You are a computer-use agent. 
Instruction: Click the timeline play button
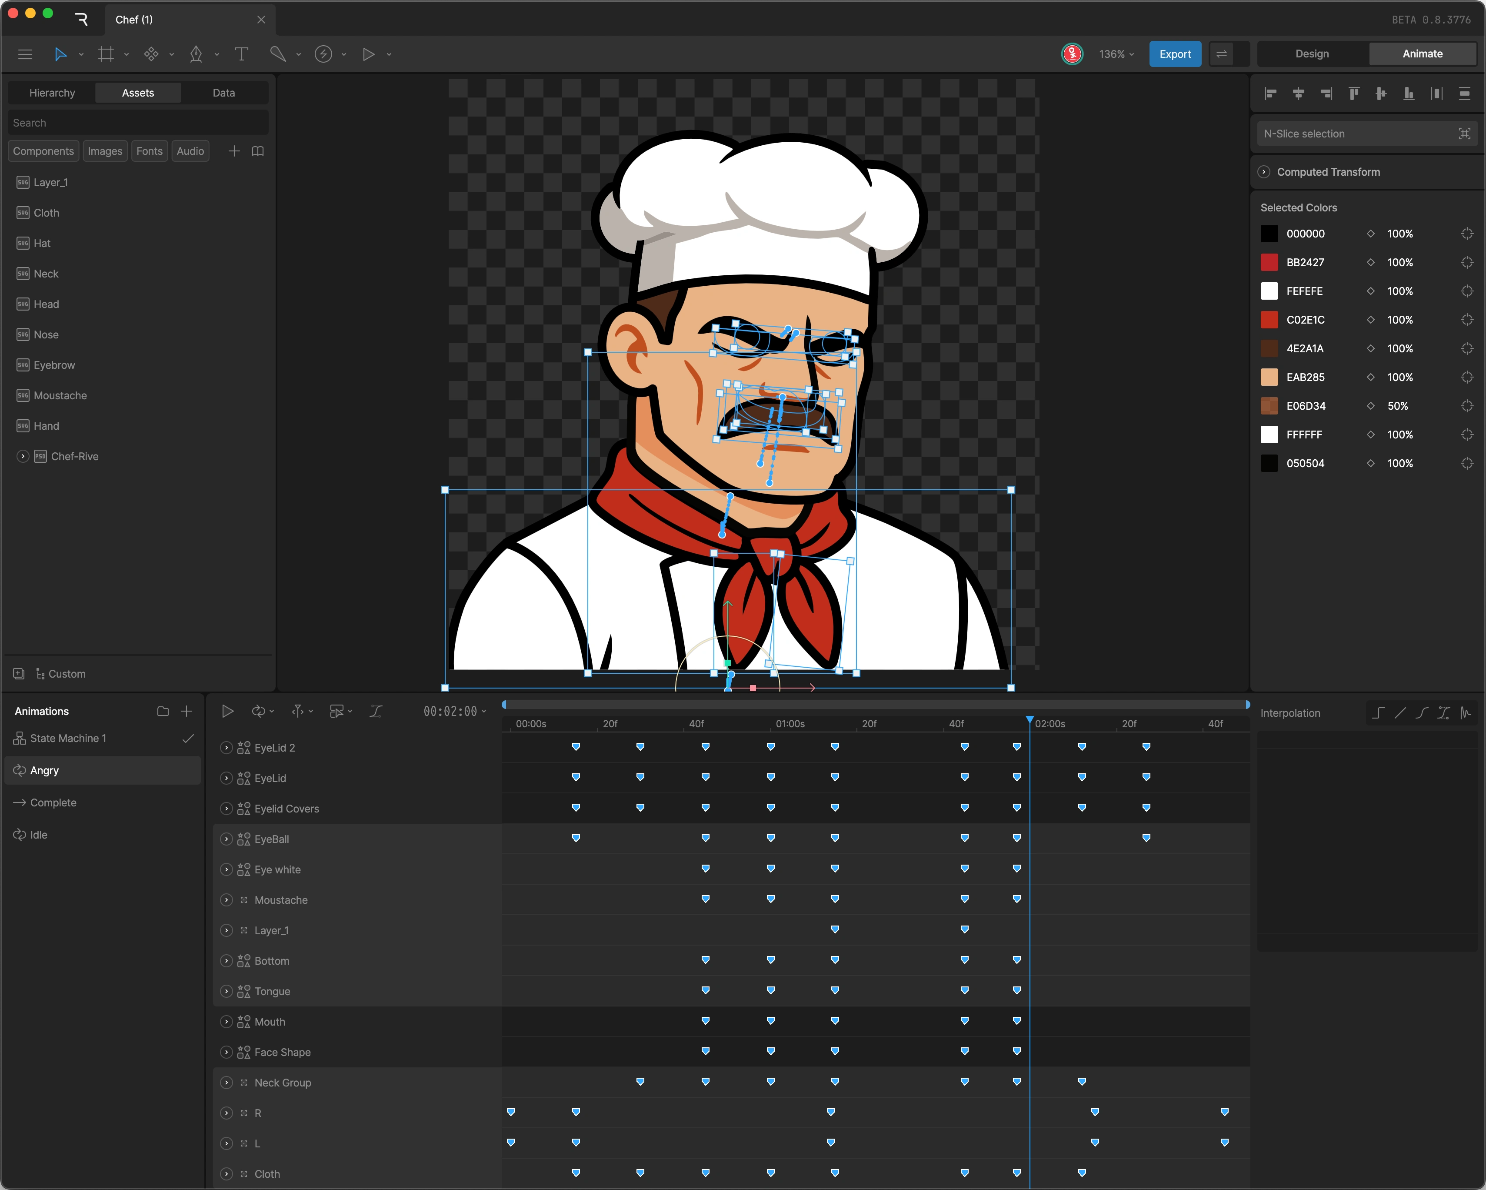[x=227, y=711]
